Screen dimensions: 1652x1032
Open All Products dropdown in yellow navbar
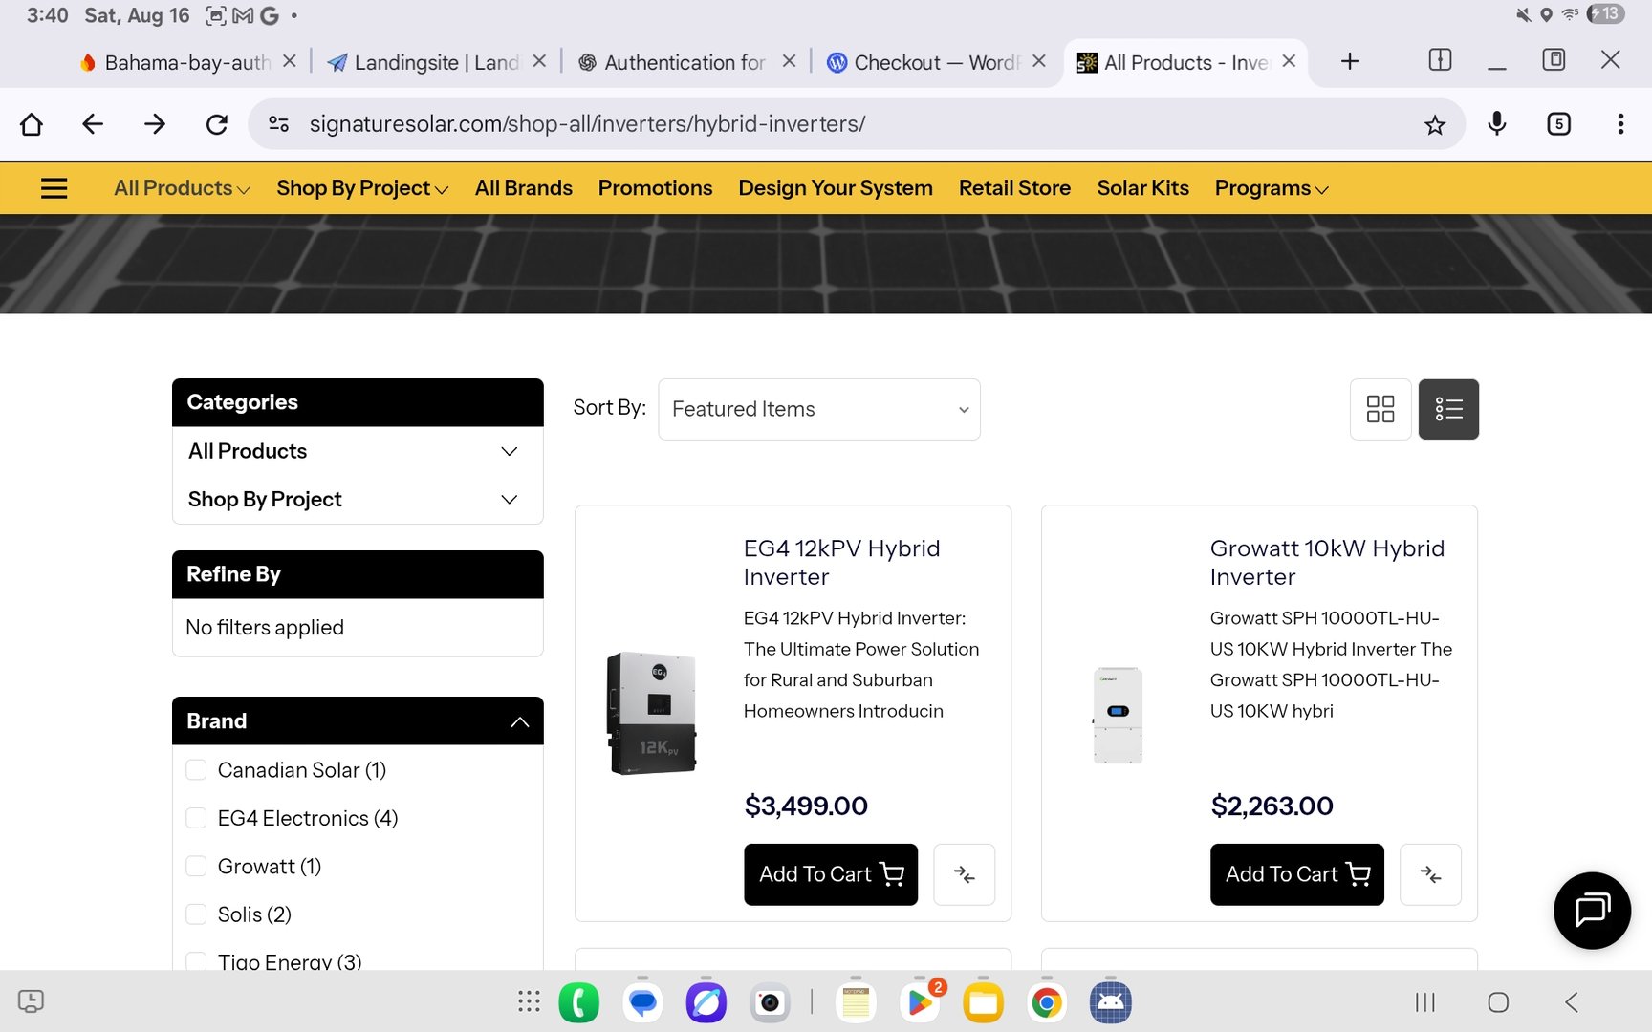pos(182,188)
